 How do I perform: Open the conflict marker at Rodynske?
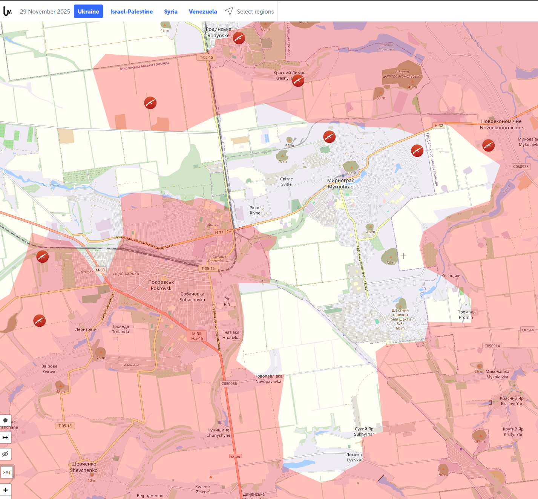(x=239, y=38)
